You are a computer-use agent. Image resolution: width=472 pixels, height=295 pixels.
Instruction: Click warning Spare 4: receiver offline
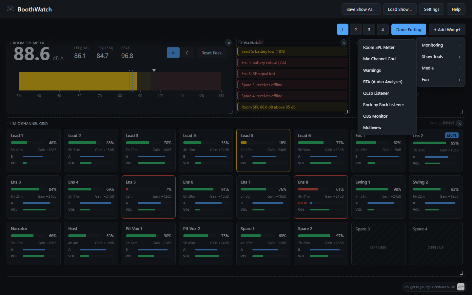292,96
